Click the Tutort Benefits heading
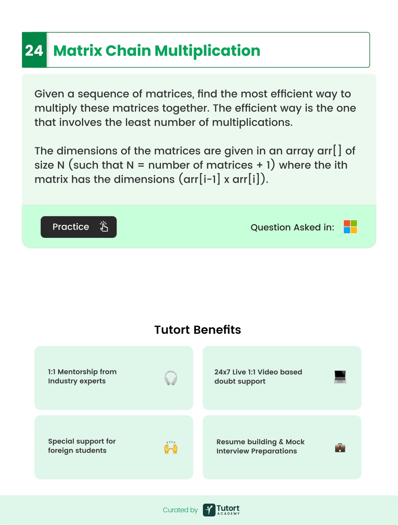Image resolution: width=398 pixels, height=525 pixels. coord(198,330)
